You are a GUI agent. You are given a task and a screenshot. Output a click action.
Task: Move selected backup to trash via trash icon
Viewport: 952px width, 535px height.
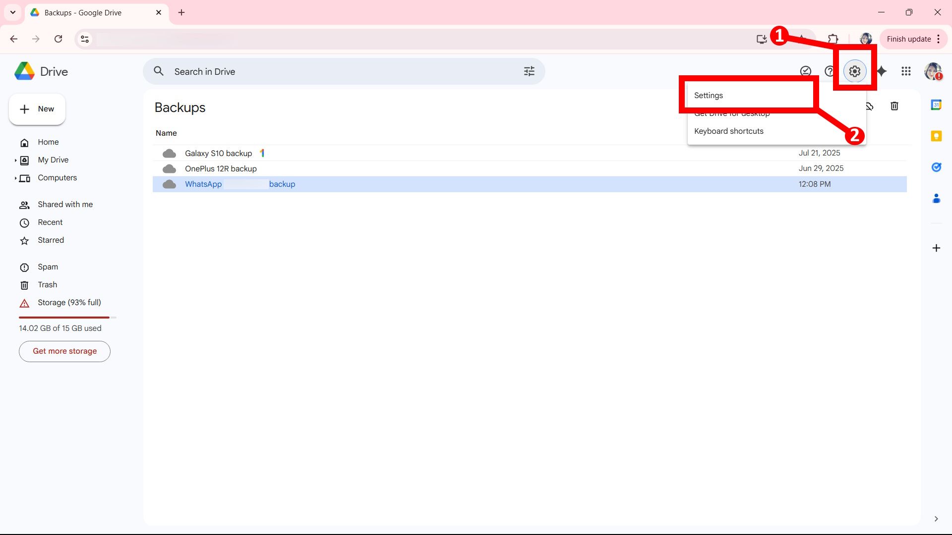tap(894, 106)
